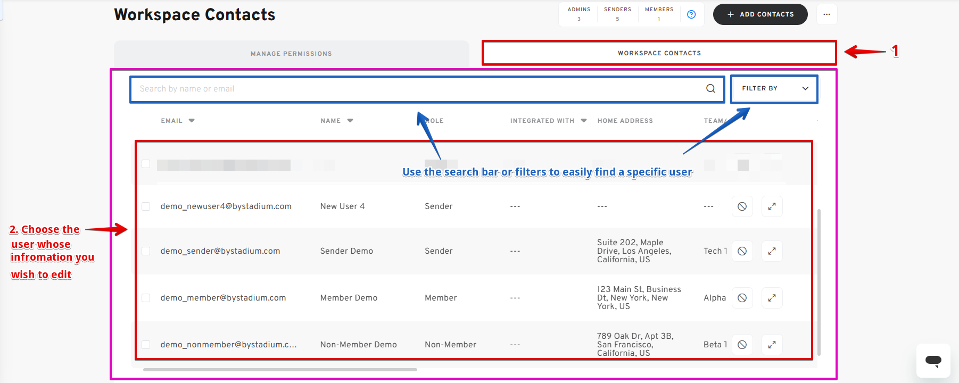Viewport: 959px width, 383px height.
Task: Focus the search by name or email field
Action: tap(415, 89)
